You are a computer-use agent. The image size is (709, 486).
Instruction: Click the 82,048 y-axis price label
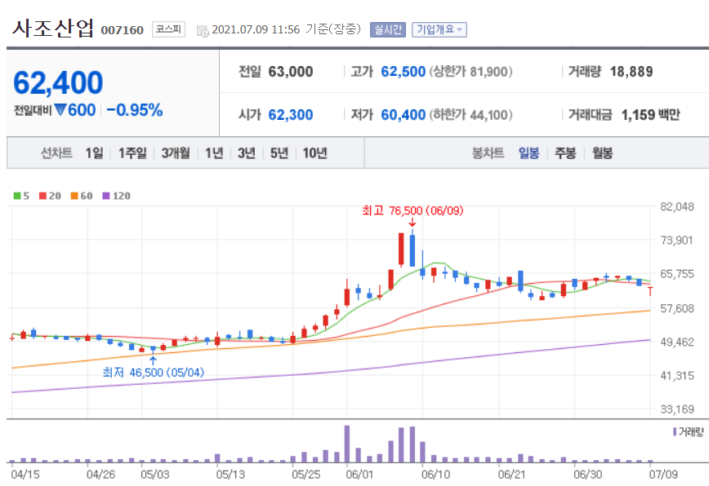pyautogui.click(x=677, y=206)
